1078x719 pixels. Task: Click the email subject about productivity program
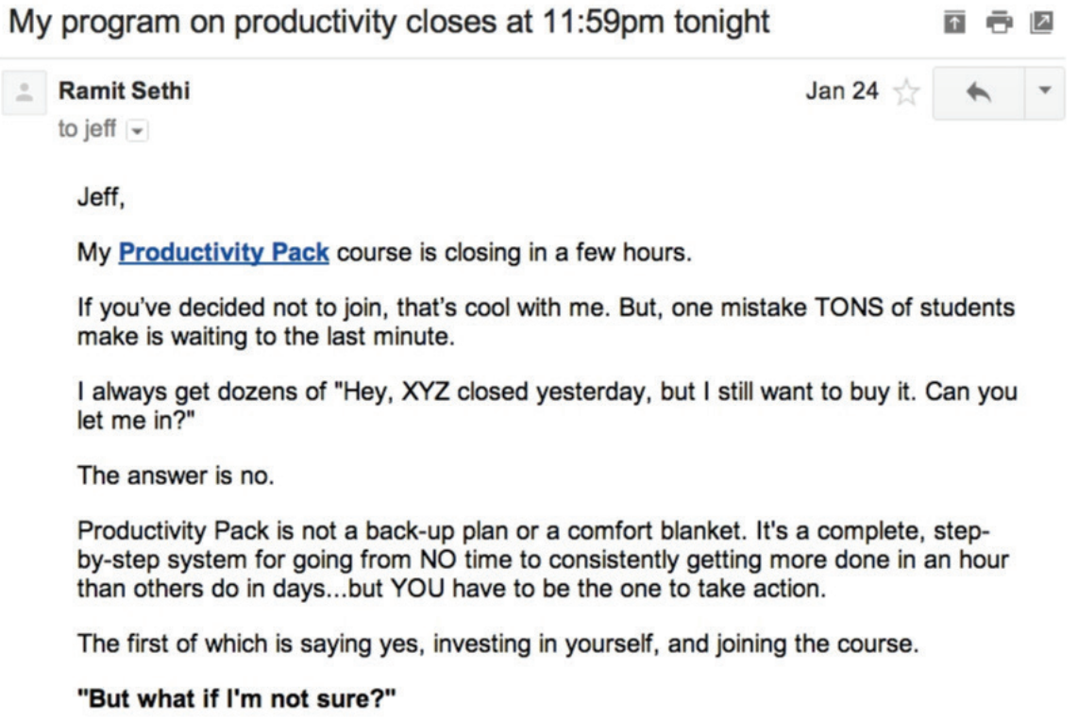[387, 23]
